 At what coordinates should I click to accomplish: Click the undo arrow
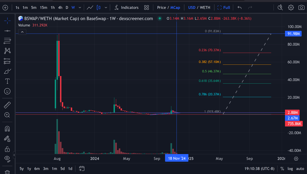point(239,8)
